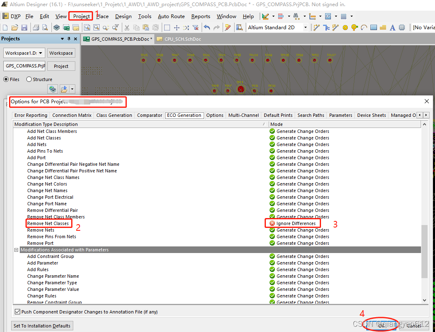The width and height of the screenshot is (435, 332).
Task: Open the Project menu
Action: pyautogui.click(x=81, y=16)
